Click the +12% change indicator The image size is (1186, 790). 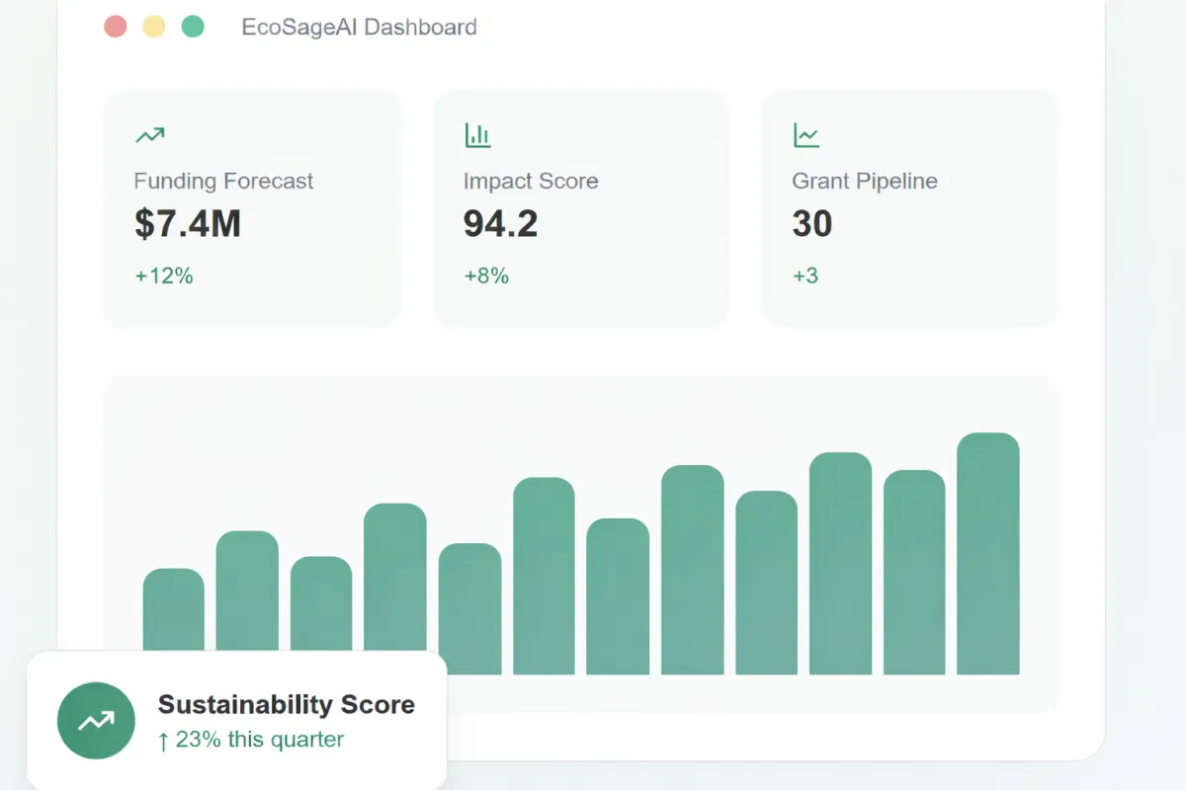[164, 276]
